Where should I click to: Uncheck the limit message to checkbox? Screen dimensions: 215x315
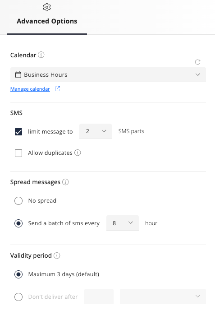point(18,132)
